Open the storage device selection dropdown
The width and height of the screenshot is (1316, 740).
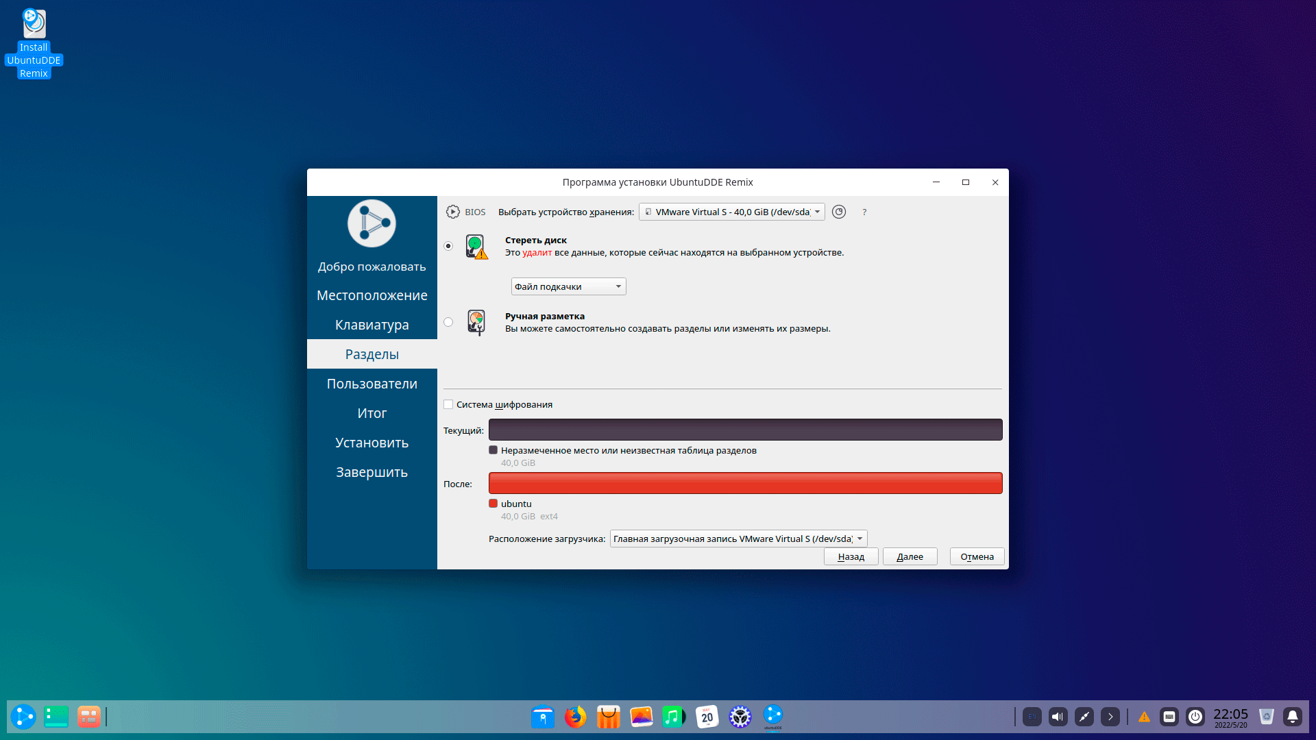731,212
